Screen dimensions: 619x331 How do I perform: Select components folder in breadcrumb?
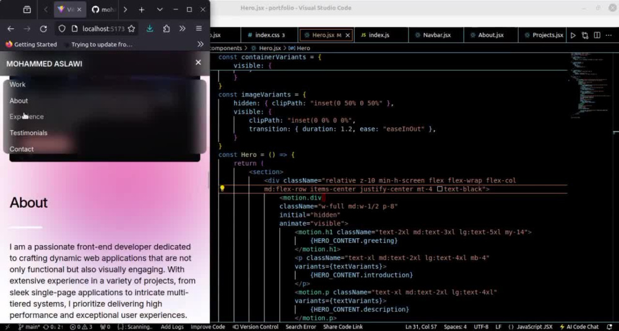point(225,48)
